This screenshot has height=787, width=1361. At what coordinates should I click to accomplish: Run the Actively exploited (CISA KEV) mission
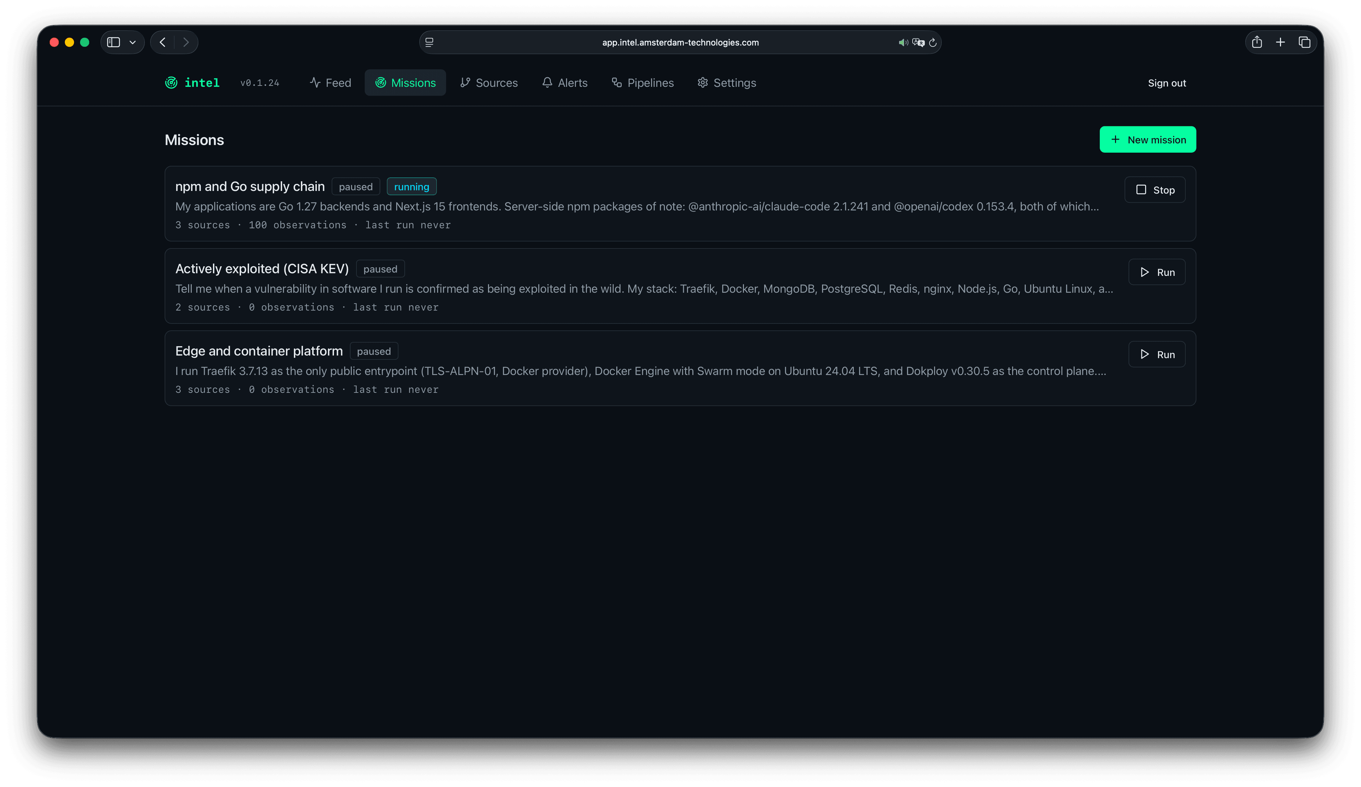coord(1157,272)
